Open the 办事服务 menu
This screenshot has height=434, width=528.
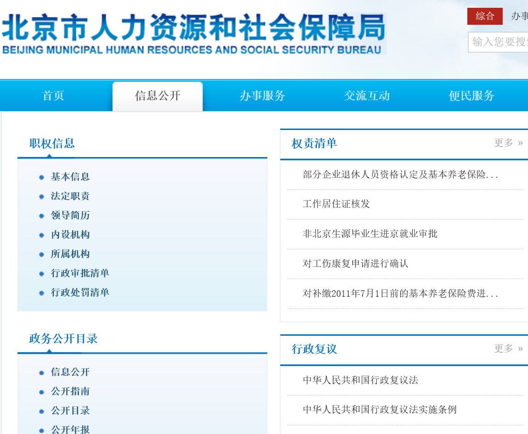262,96
